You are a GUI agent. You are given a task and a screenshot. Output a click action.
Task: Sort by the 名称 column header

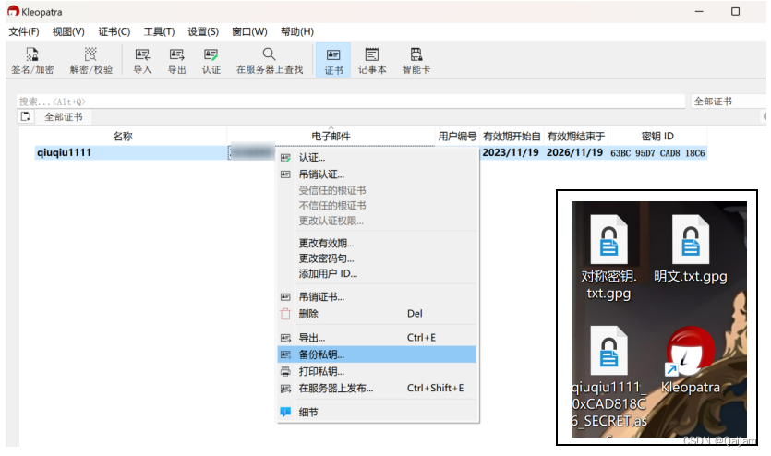click(123, 136)
